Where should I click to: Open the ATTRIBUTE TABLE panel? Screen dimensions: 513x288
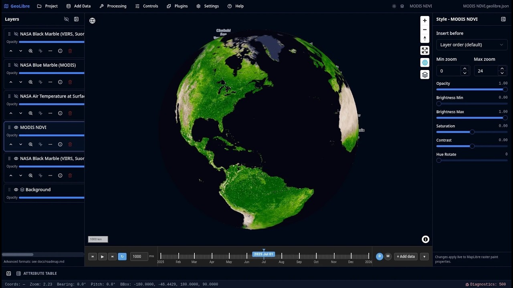(36, 274)
